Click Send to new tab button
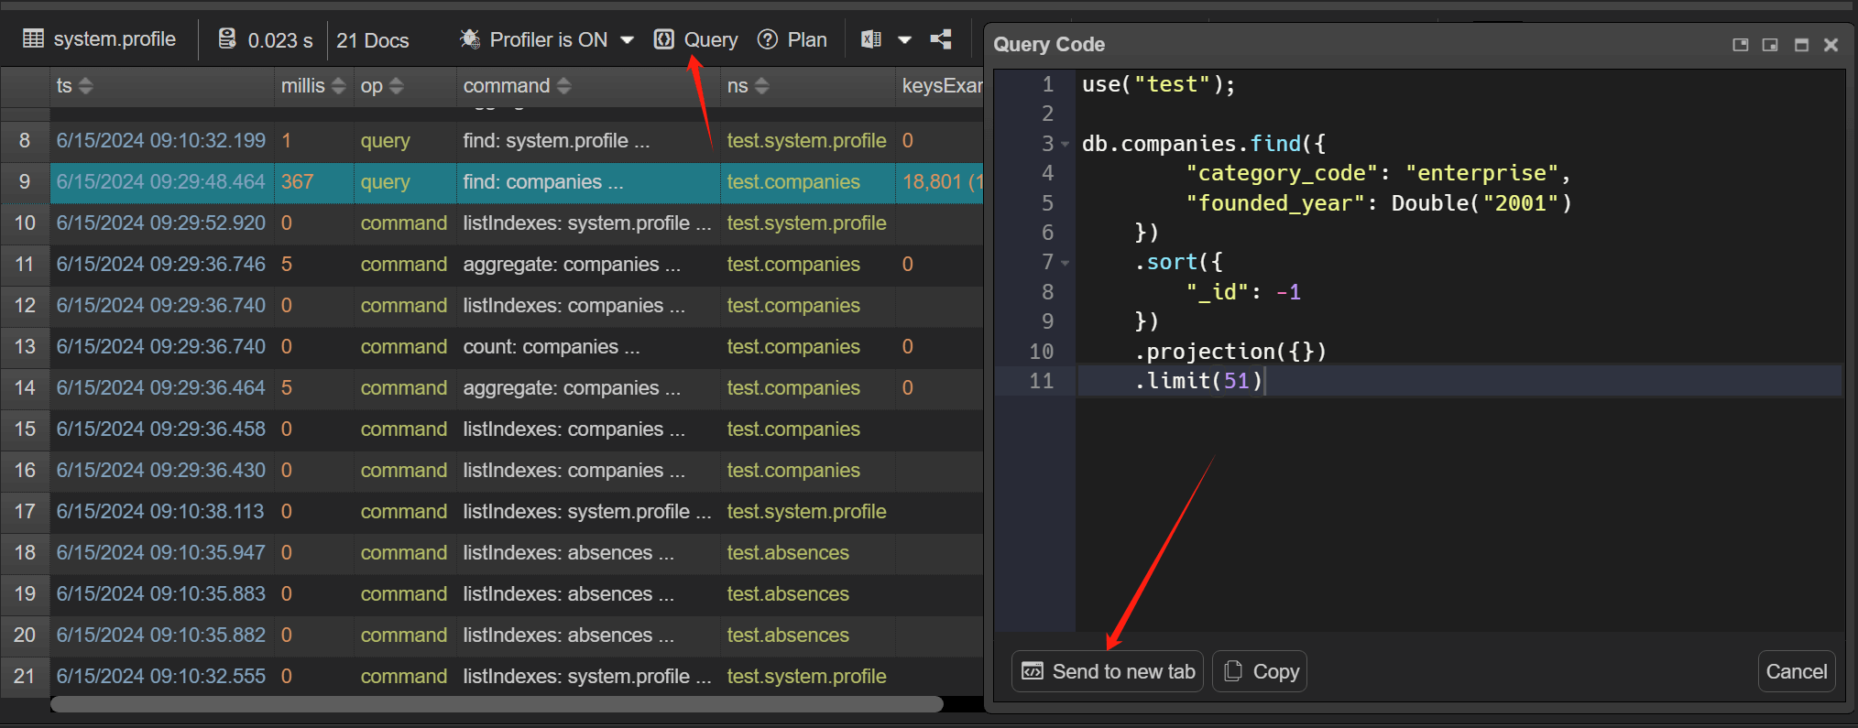 [x=1108, y=671]
